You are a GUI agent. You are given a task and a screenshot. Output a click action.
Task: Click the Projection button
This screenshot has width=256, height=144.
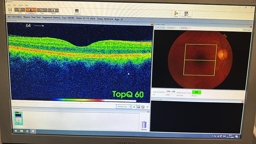pyautogui.click(x=171, y=28)
